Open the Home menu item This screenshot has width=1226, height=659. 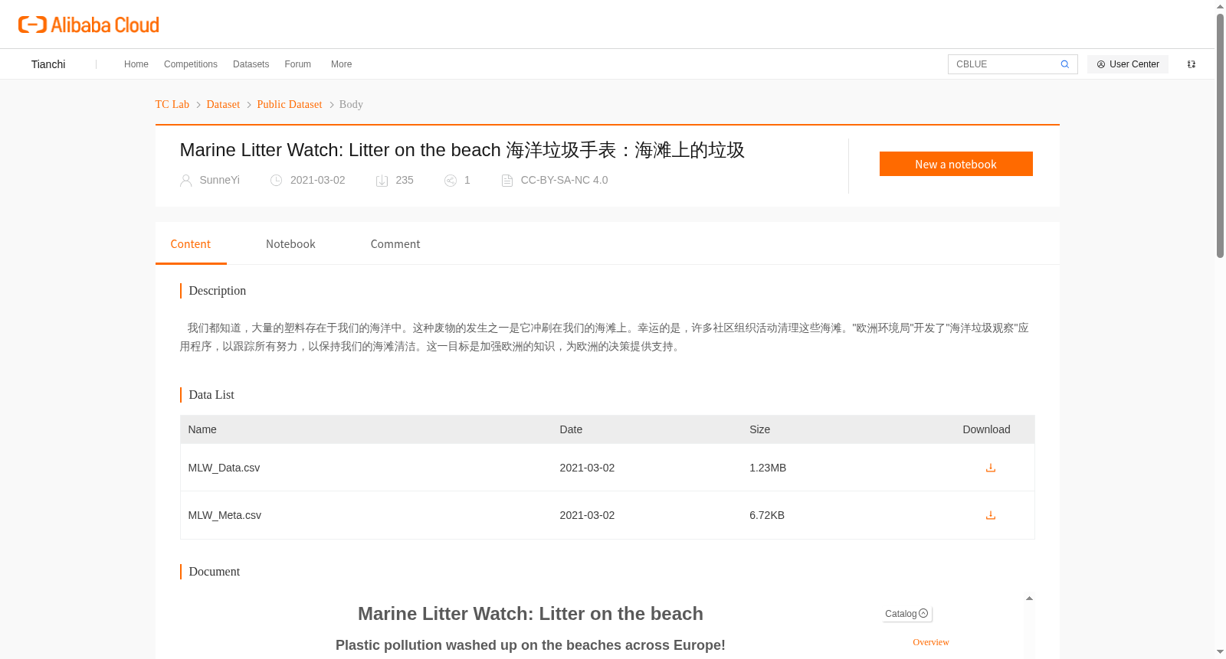[136, 64]
